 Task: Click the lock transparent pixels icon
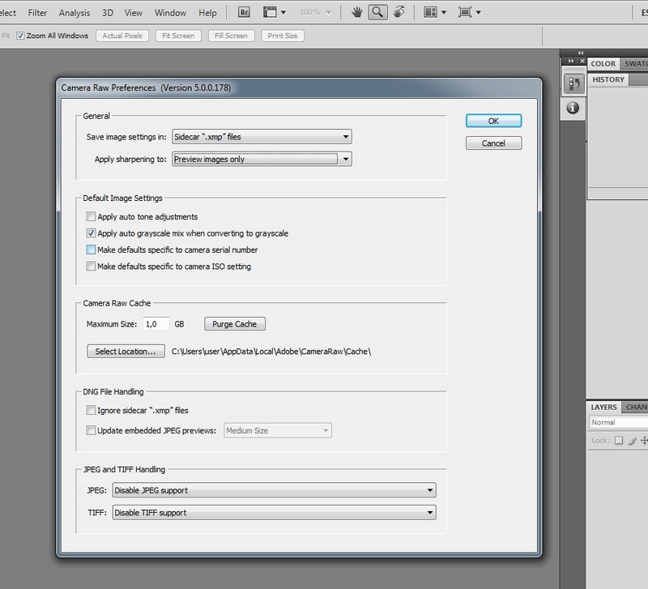pyautogui.click(x=618, y=441)
